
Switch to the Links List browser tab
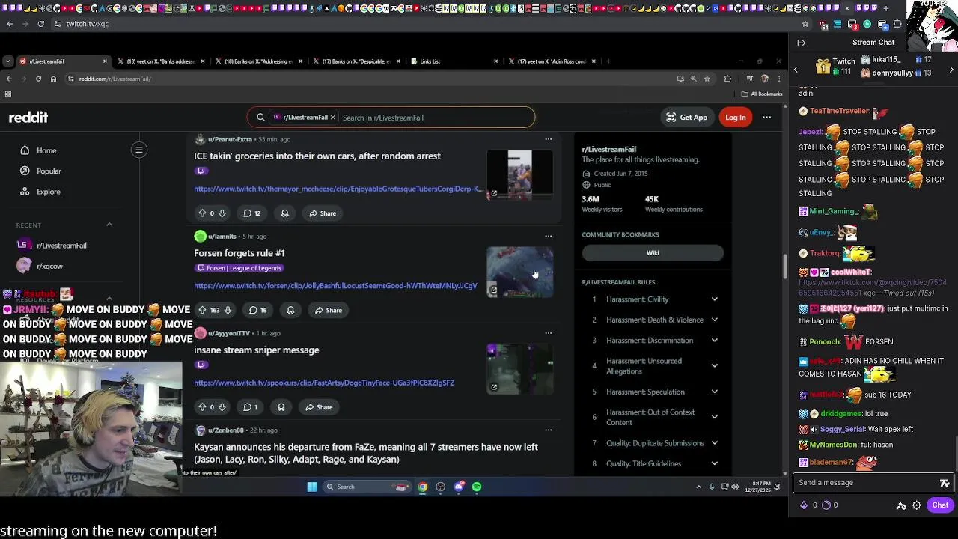(x=454, y=61)
